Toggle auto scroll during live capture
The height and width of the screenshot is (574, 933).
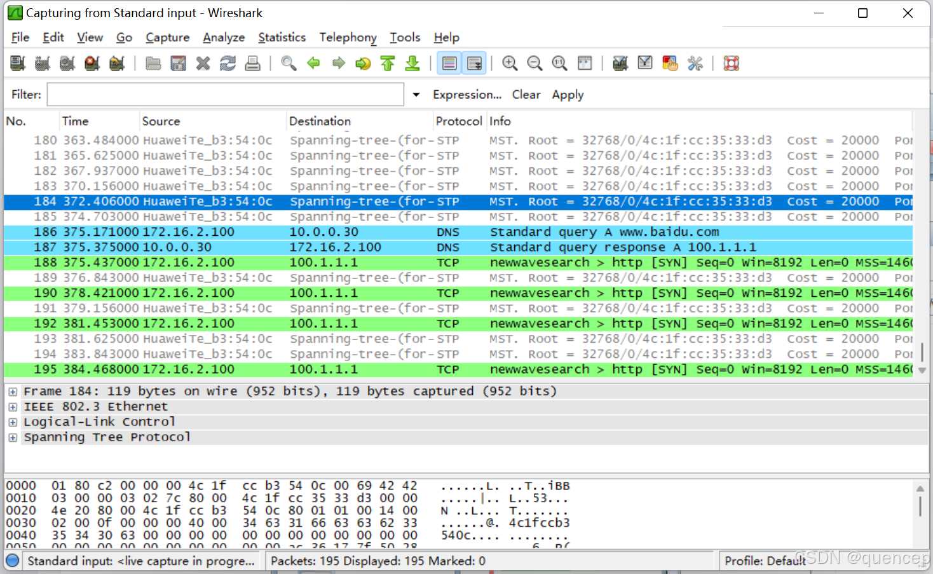[x=474, y=63]
